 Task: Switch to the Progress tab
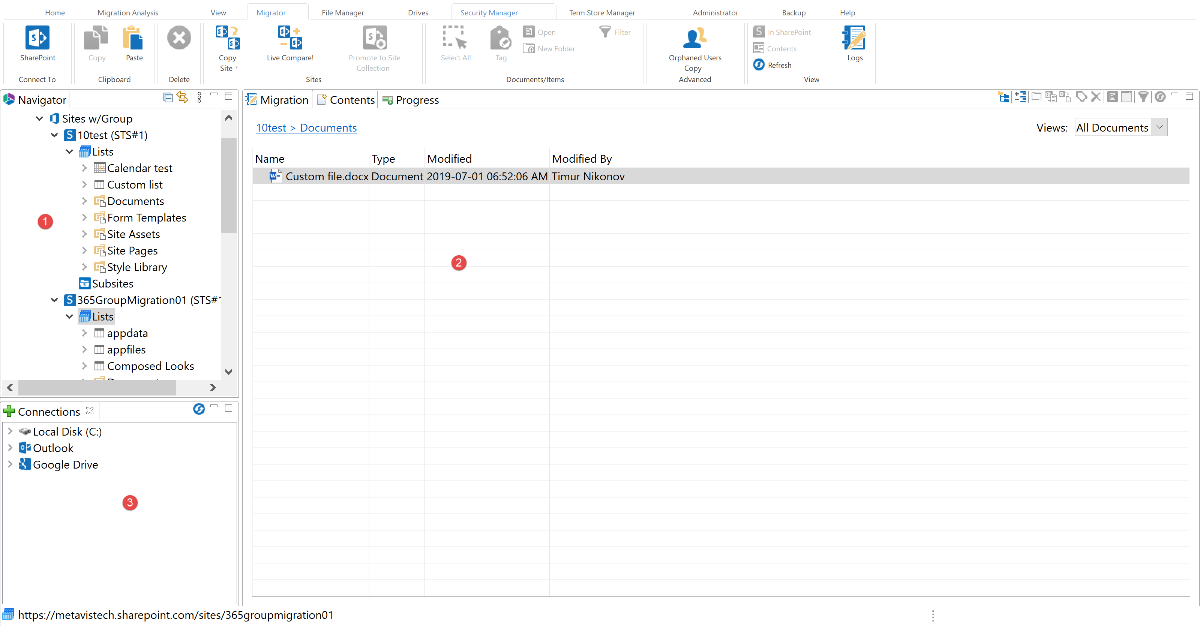click(x=410, y=99)
